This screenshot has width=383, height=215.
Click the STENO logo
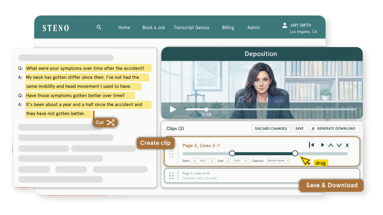click(x=56, y=28)
